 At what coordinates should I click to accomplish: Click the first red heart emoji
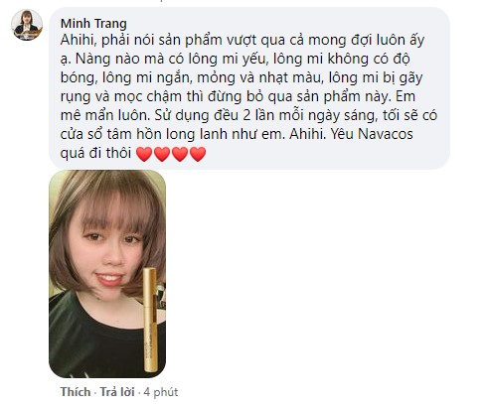pyautogui.click(x=144, y=154)
